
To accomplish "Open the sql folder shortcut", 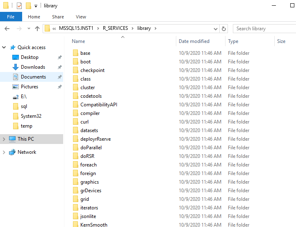I will pos(24,106).
